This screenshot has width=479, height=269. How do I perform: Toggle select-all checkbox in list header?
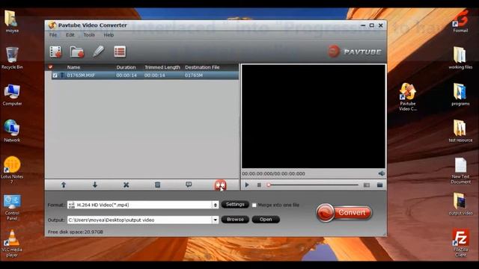point(50,67)
